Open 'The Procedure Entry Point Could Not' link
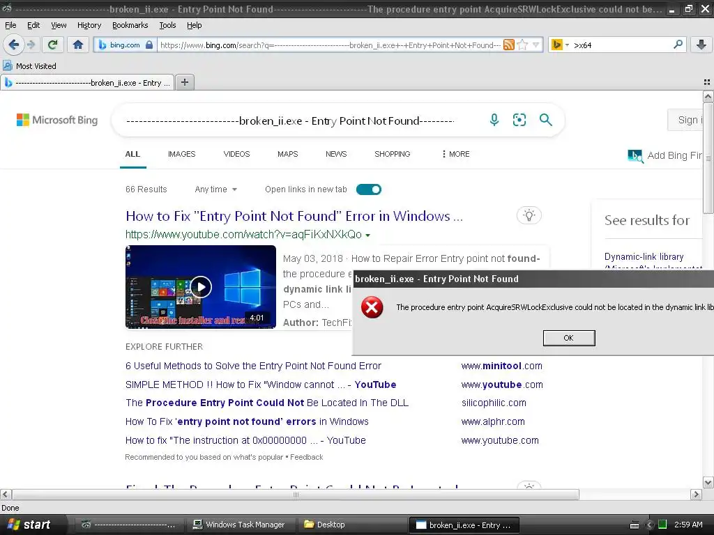This screenshot has width=714, height=535. [x=267, y=403]
